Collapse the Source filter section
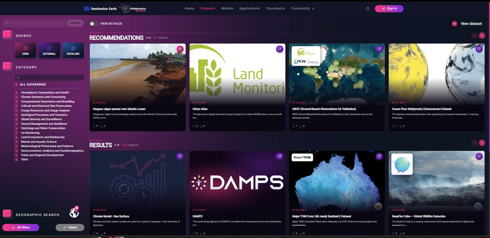 coord(7,35)
